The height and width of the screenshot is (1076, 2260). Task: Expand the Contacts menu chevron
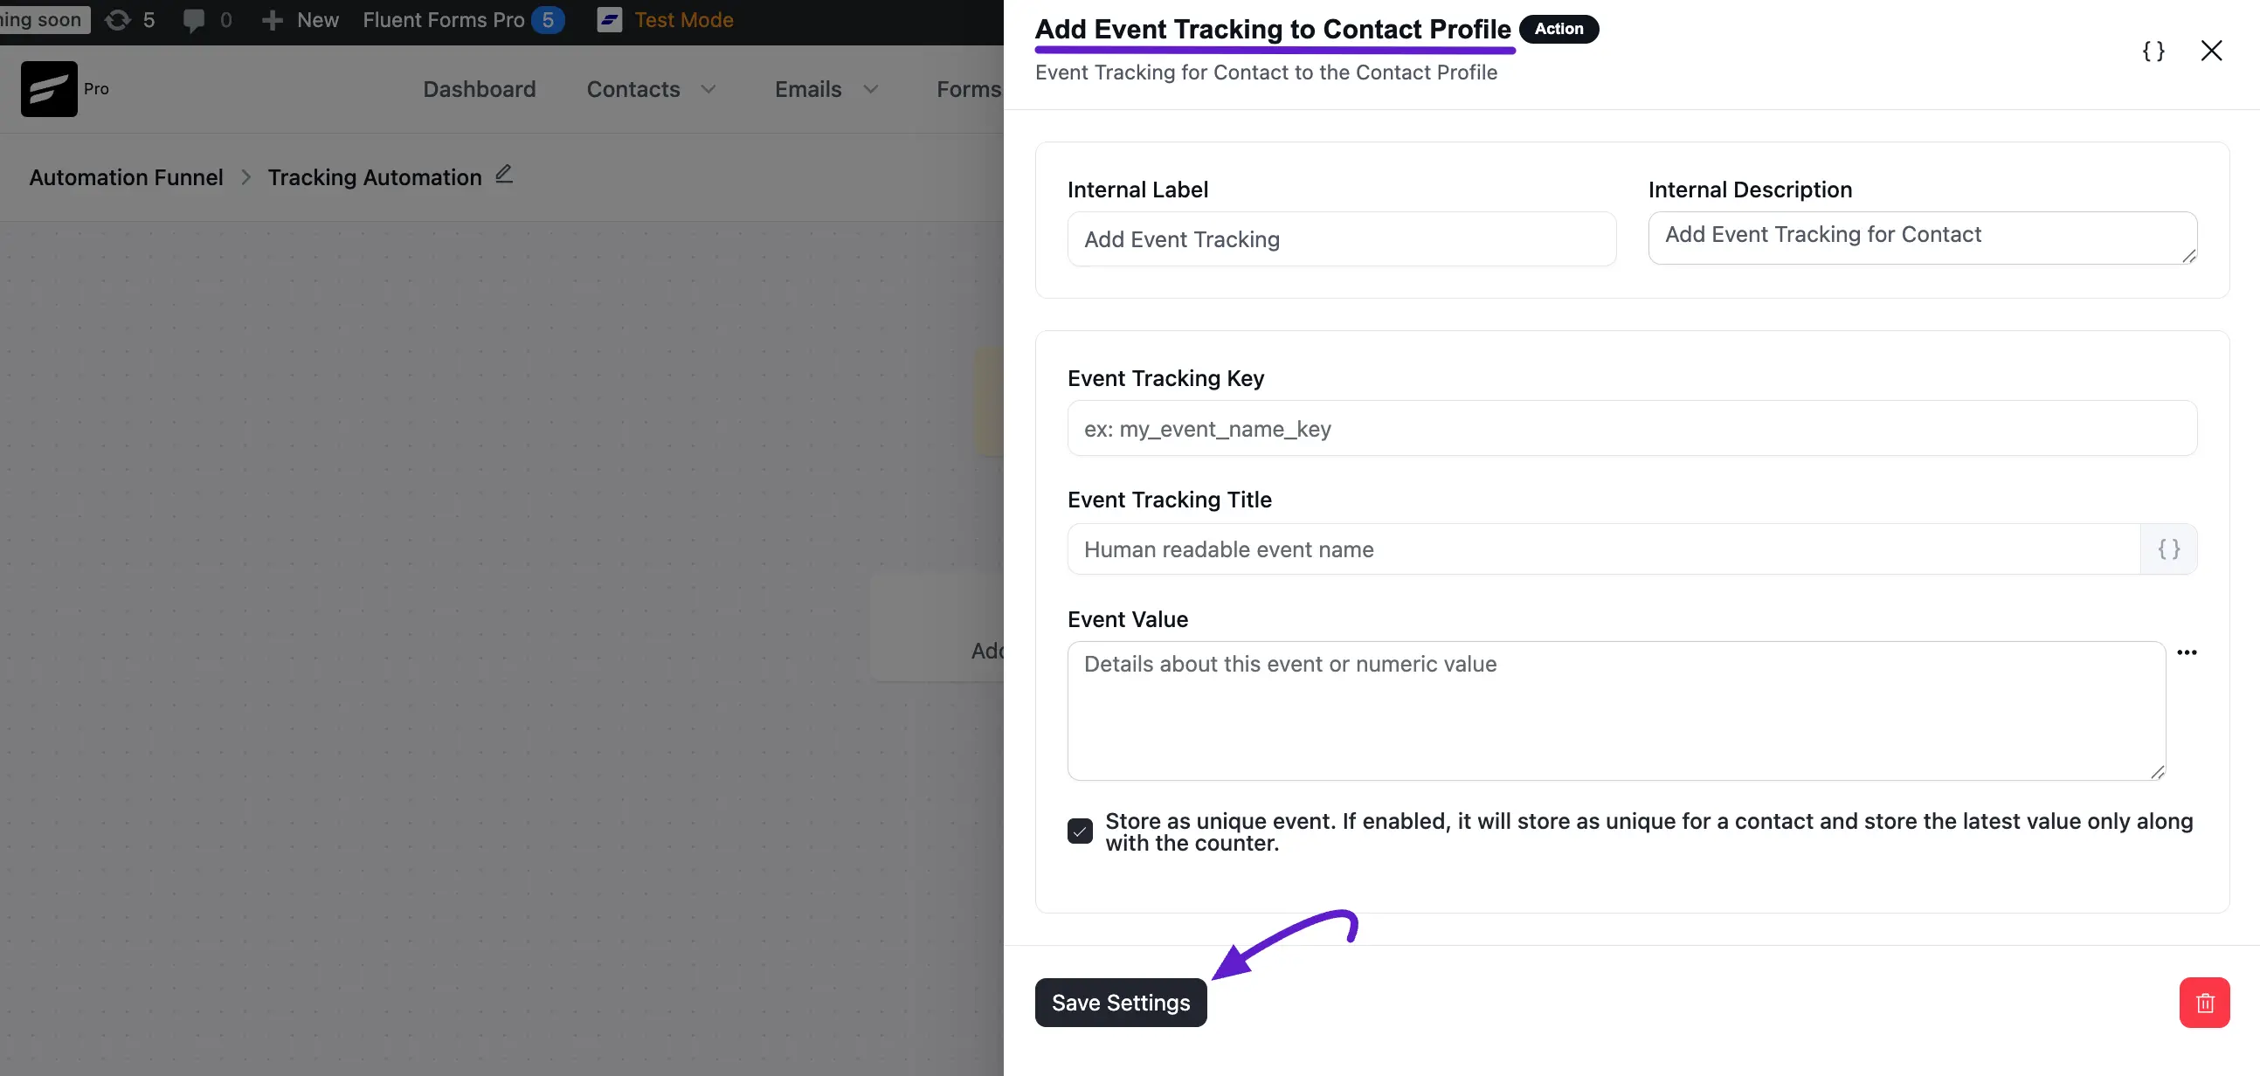[x=708, y=89]
